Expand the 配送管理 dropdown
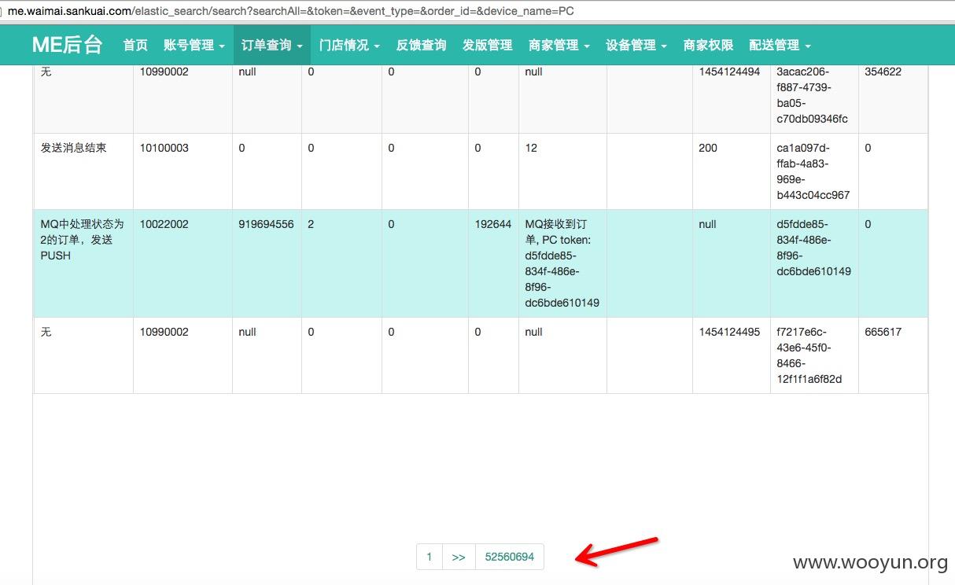 tap(780, 46)
